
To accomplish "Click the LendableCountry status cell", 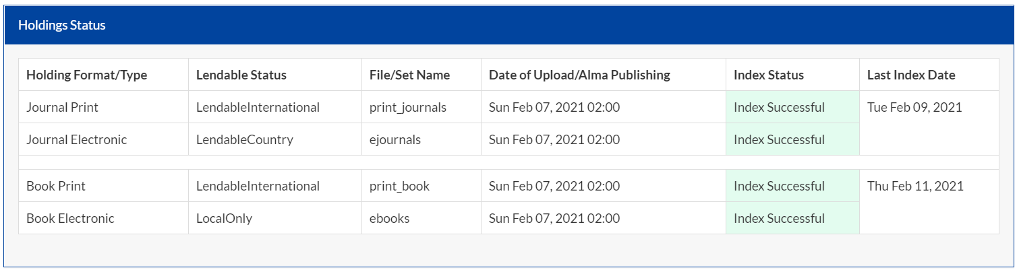I will [244, 139].
